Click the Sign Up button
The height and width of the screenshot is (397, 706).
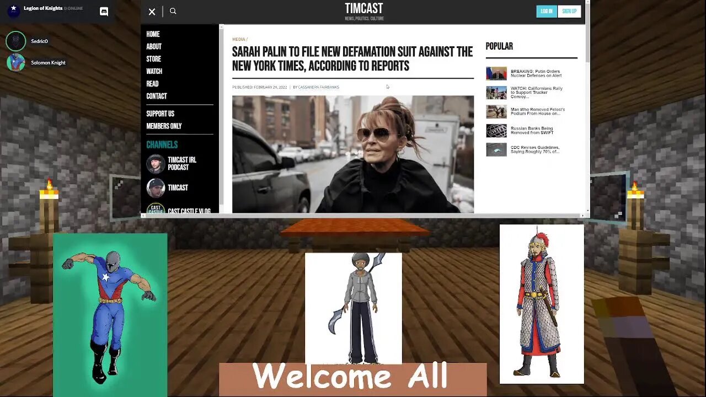click(569, 12)
